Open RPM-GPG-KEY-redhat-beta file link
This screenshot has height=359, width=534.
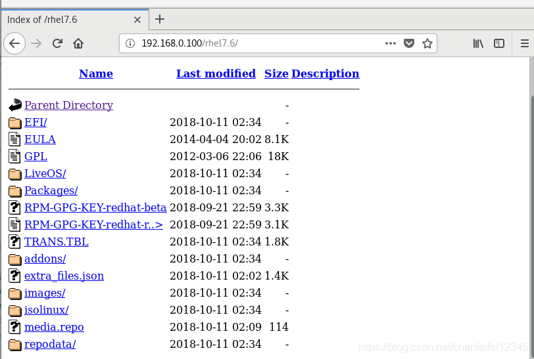pos(95,207)
